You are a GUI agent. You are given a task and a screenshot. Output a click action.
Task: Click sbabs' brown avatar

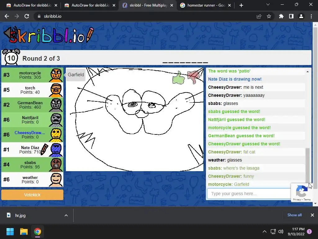pyautogui.click(x=56, y=165)
